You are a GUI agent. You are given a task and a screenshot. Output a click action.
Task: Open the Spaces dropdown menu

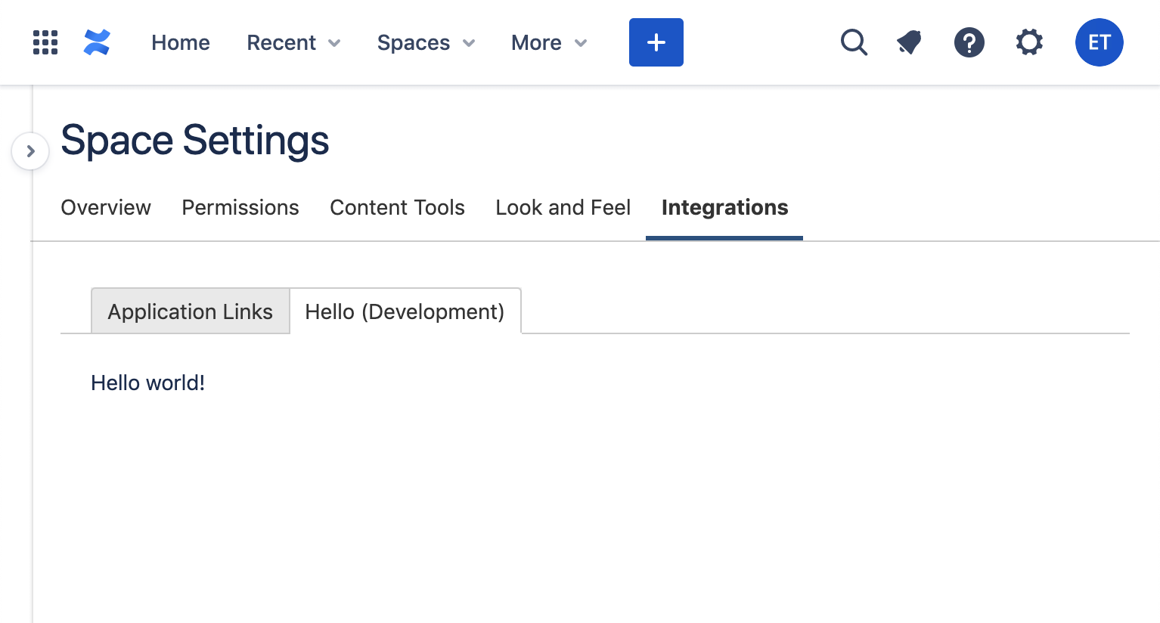(x=426, y=42)
